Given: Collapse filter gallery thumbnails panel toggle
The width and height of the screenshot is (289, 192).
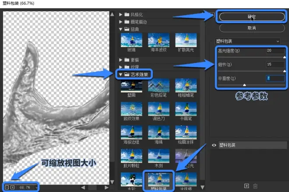Looking at the screenshot, I should click(212, 14).
